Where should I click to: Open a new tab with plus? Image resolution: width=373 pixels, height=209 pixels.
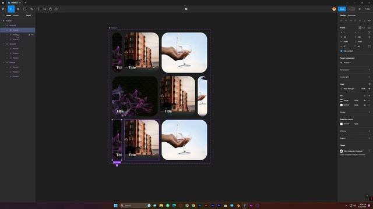pyautogui.click(x=25, y=2)
